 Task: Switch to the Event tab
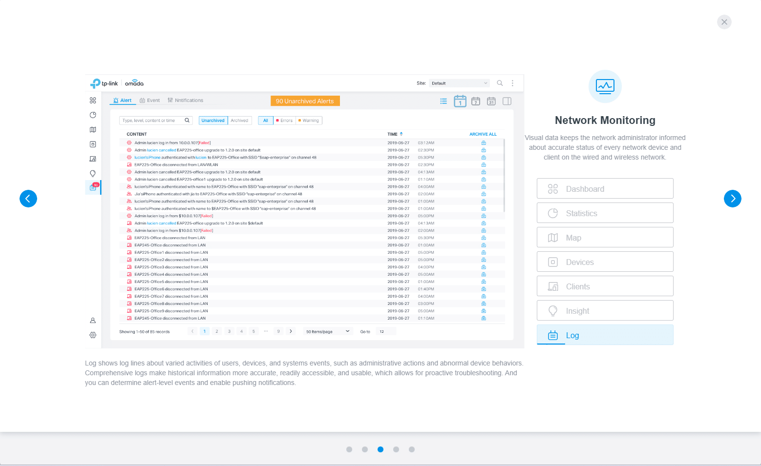click(150, 101)
